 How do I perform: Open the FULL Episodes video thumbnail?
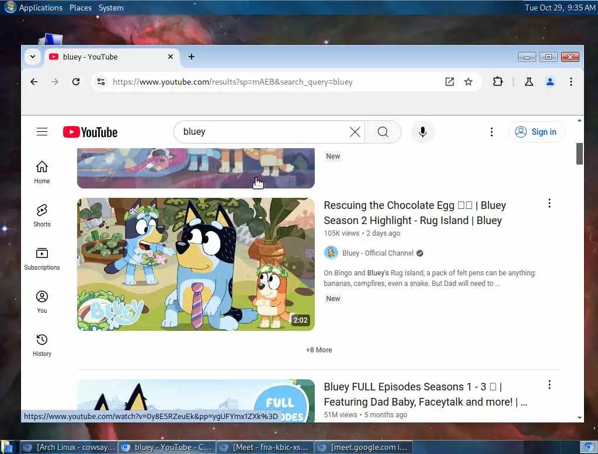coord(196,400)
